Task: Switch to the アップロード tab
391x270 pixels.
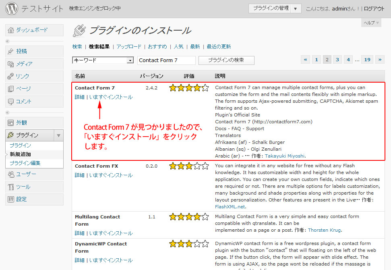Action: point(129,47)
